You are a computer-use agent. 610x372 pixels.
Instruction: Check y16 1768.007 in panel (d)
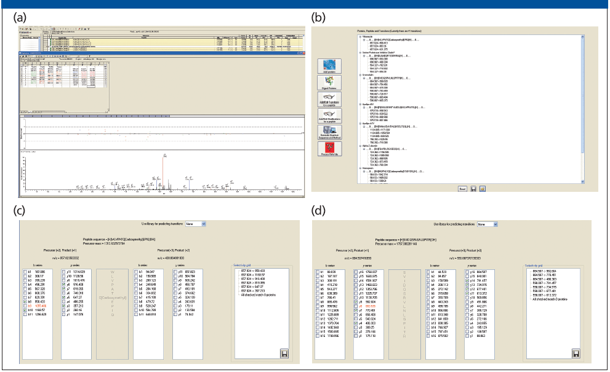tap(356, 272)
